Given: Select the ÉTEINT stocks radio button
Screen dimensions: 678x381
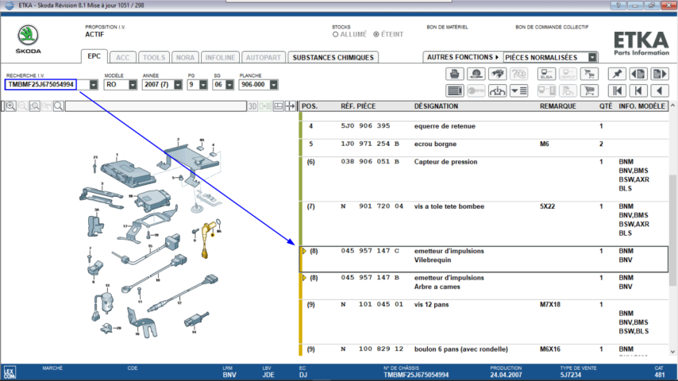Looking at the screenshot, I should point(377,35).
